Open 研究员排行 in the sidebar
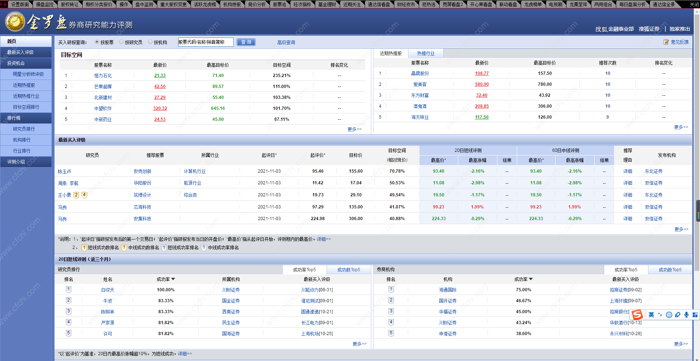Viewport: 700px width, 361px height. [x=26, y=129]
